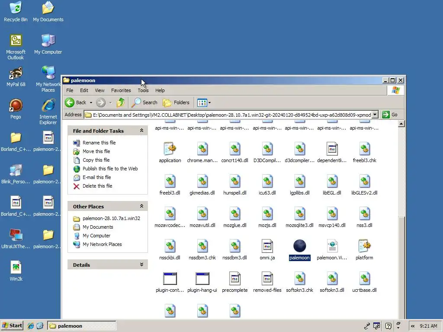Select the plugin-hang-ui executable
The height and width of the screenshot is (332, 443).
(202, 282)
